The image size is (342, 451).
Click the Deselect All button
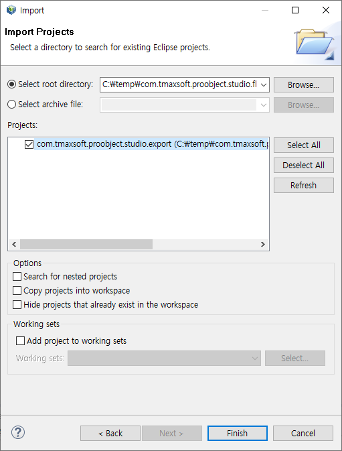click(304, 165)
